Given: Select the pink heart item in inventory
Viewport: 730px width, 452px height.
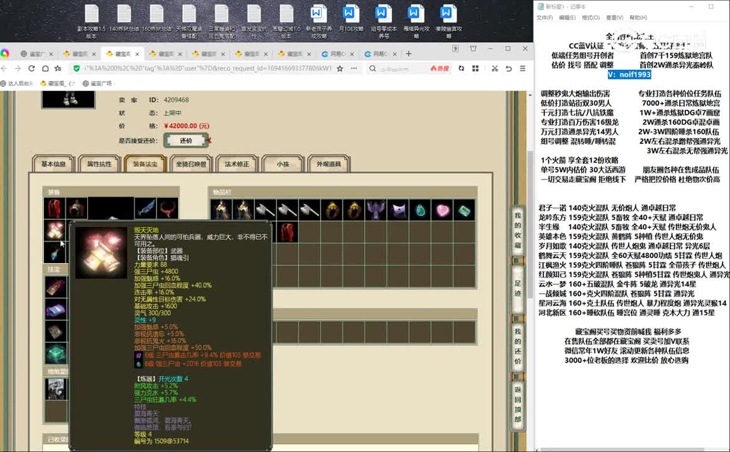Looking at the screenshot, I should tap(442, 210).
